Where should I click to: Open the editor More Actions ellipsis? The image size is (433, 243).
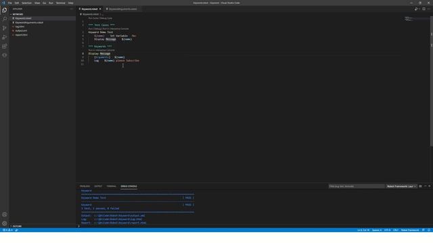(x=429, y=9)
